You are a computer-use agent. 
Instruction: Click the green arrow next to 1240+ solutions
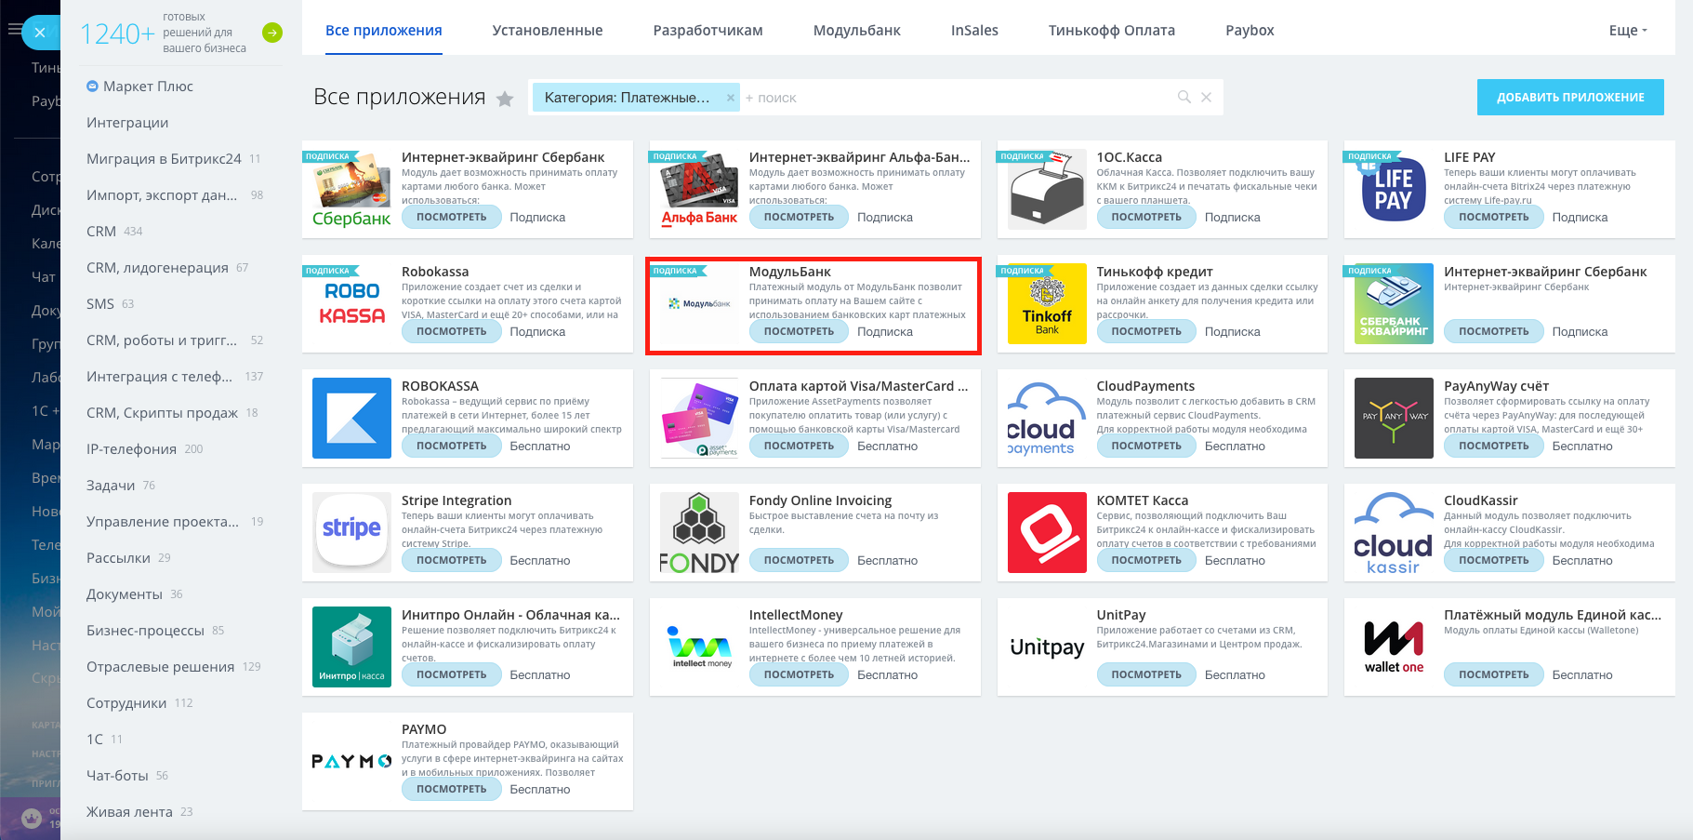point(272,33)
